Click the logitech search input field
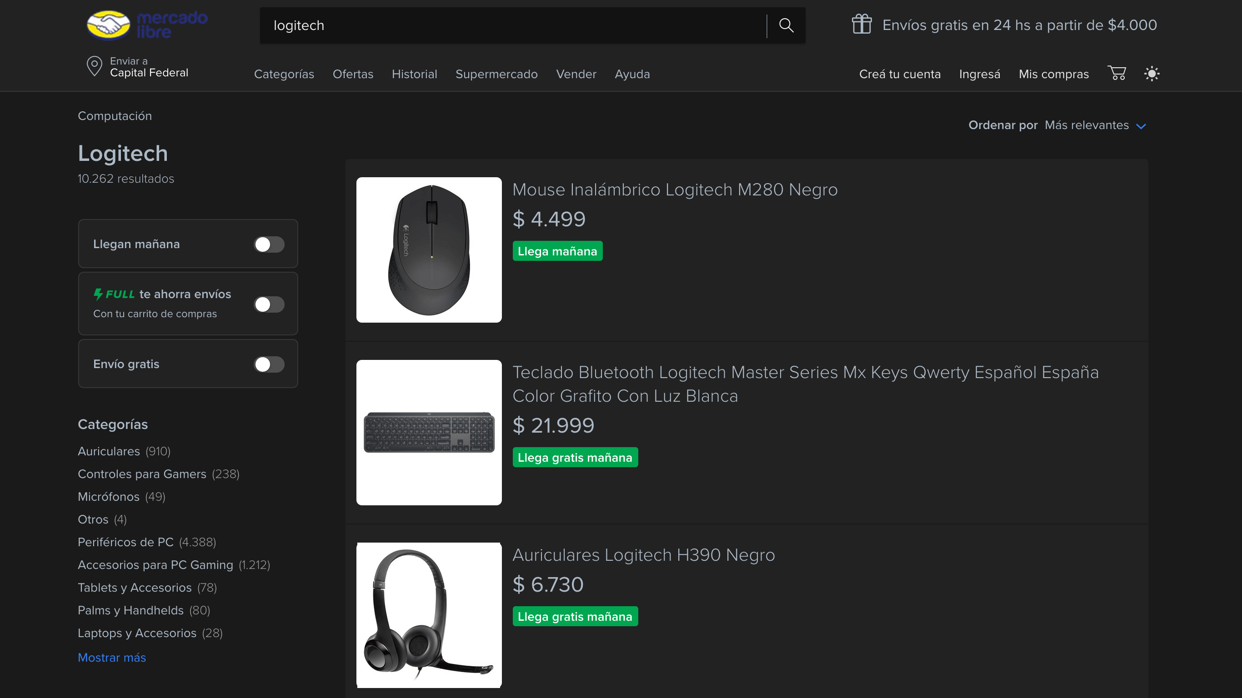 tap(513, 25)
